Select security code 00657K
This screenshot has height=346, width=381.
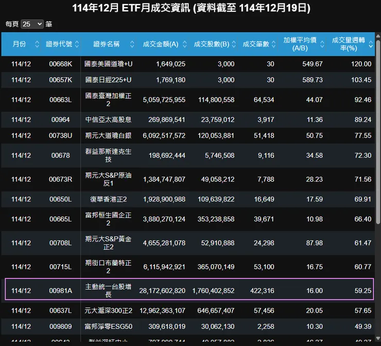click(61, 80)
